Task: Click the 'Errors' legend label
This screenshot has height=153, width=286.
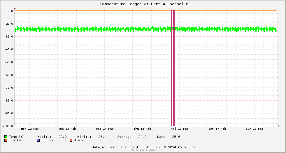Action: tap(48, 140)
